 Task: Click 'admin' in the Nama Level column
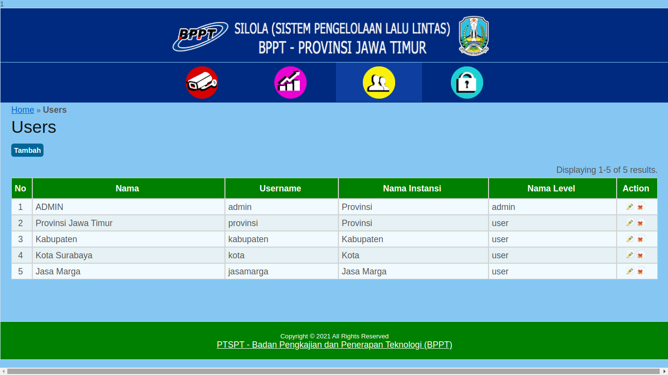click(x=553, y=207)
